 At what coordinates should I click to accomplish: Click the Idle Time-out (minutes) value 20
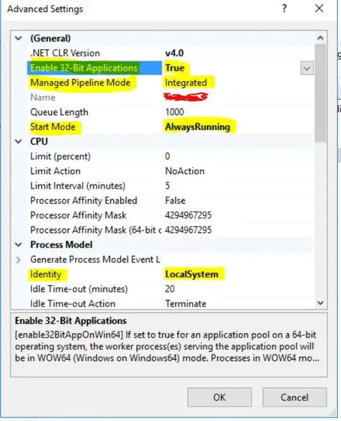[170, 289]
